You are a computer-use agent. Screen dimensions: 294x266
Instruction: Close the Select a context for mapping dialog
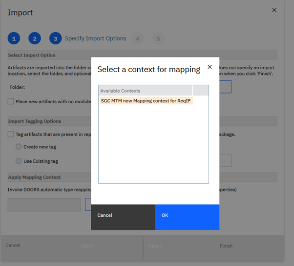pyautogui.click(x=210, y=67)
